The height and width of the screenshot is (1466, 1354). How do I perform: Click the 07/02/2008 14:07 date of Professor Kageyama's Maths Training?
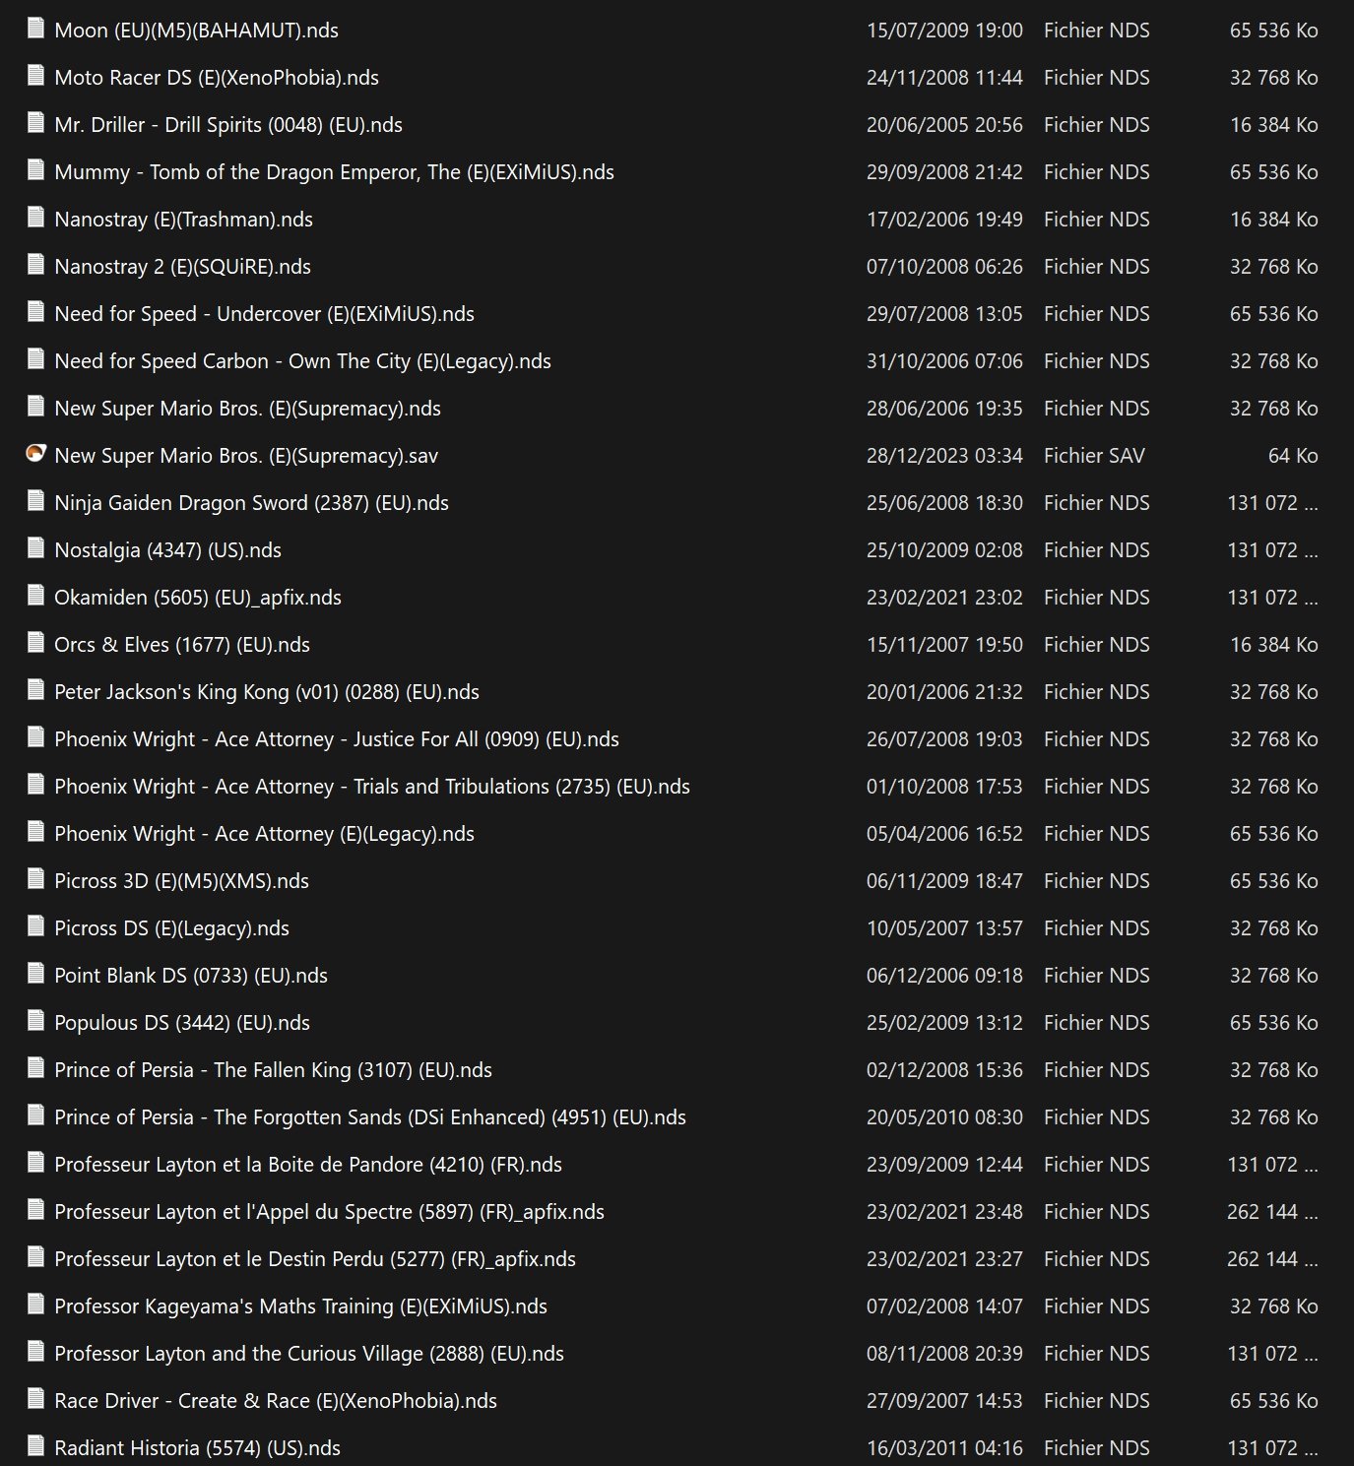(944, 1307)
